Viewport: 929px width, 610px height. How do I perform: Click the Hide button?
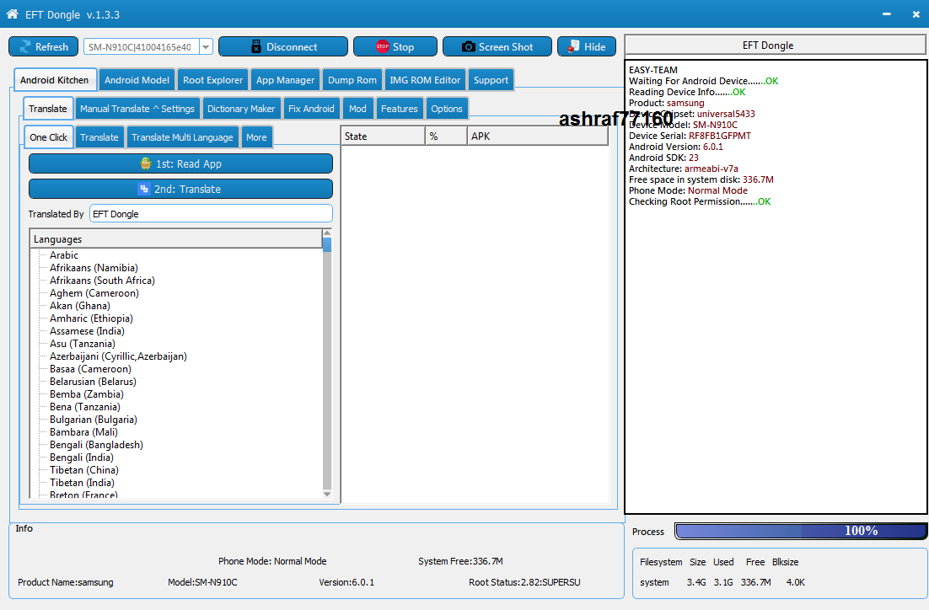tap(587, 47)
